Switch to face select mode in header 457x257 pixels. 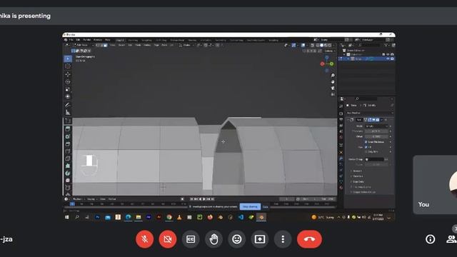pos(105,45)
